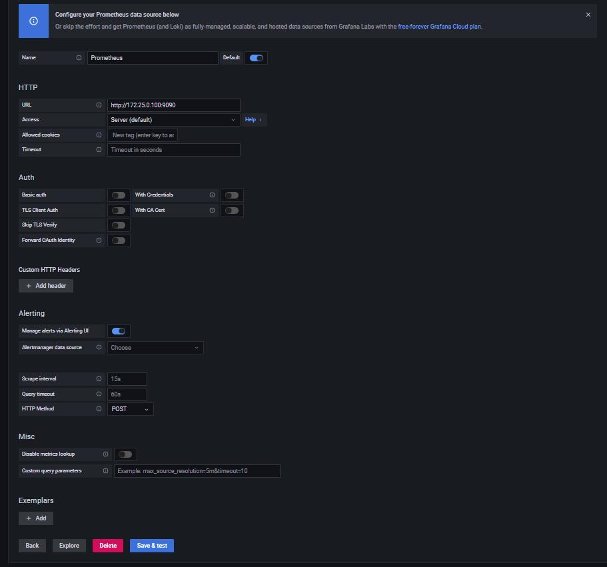The width and height of the screenshot is (607, 567).
Task: Click the Add header button
Action: [x=46, y=286]
